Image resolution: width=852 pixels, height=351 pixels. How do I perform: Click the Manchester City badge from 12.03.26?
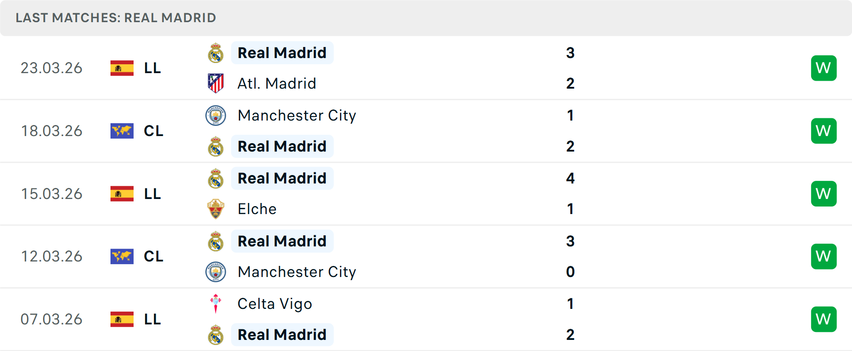pos(216,272)
